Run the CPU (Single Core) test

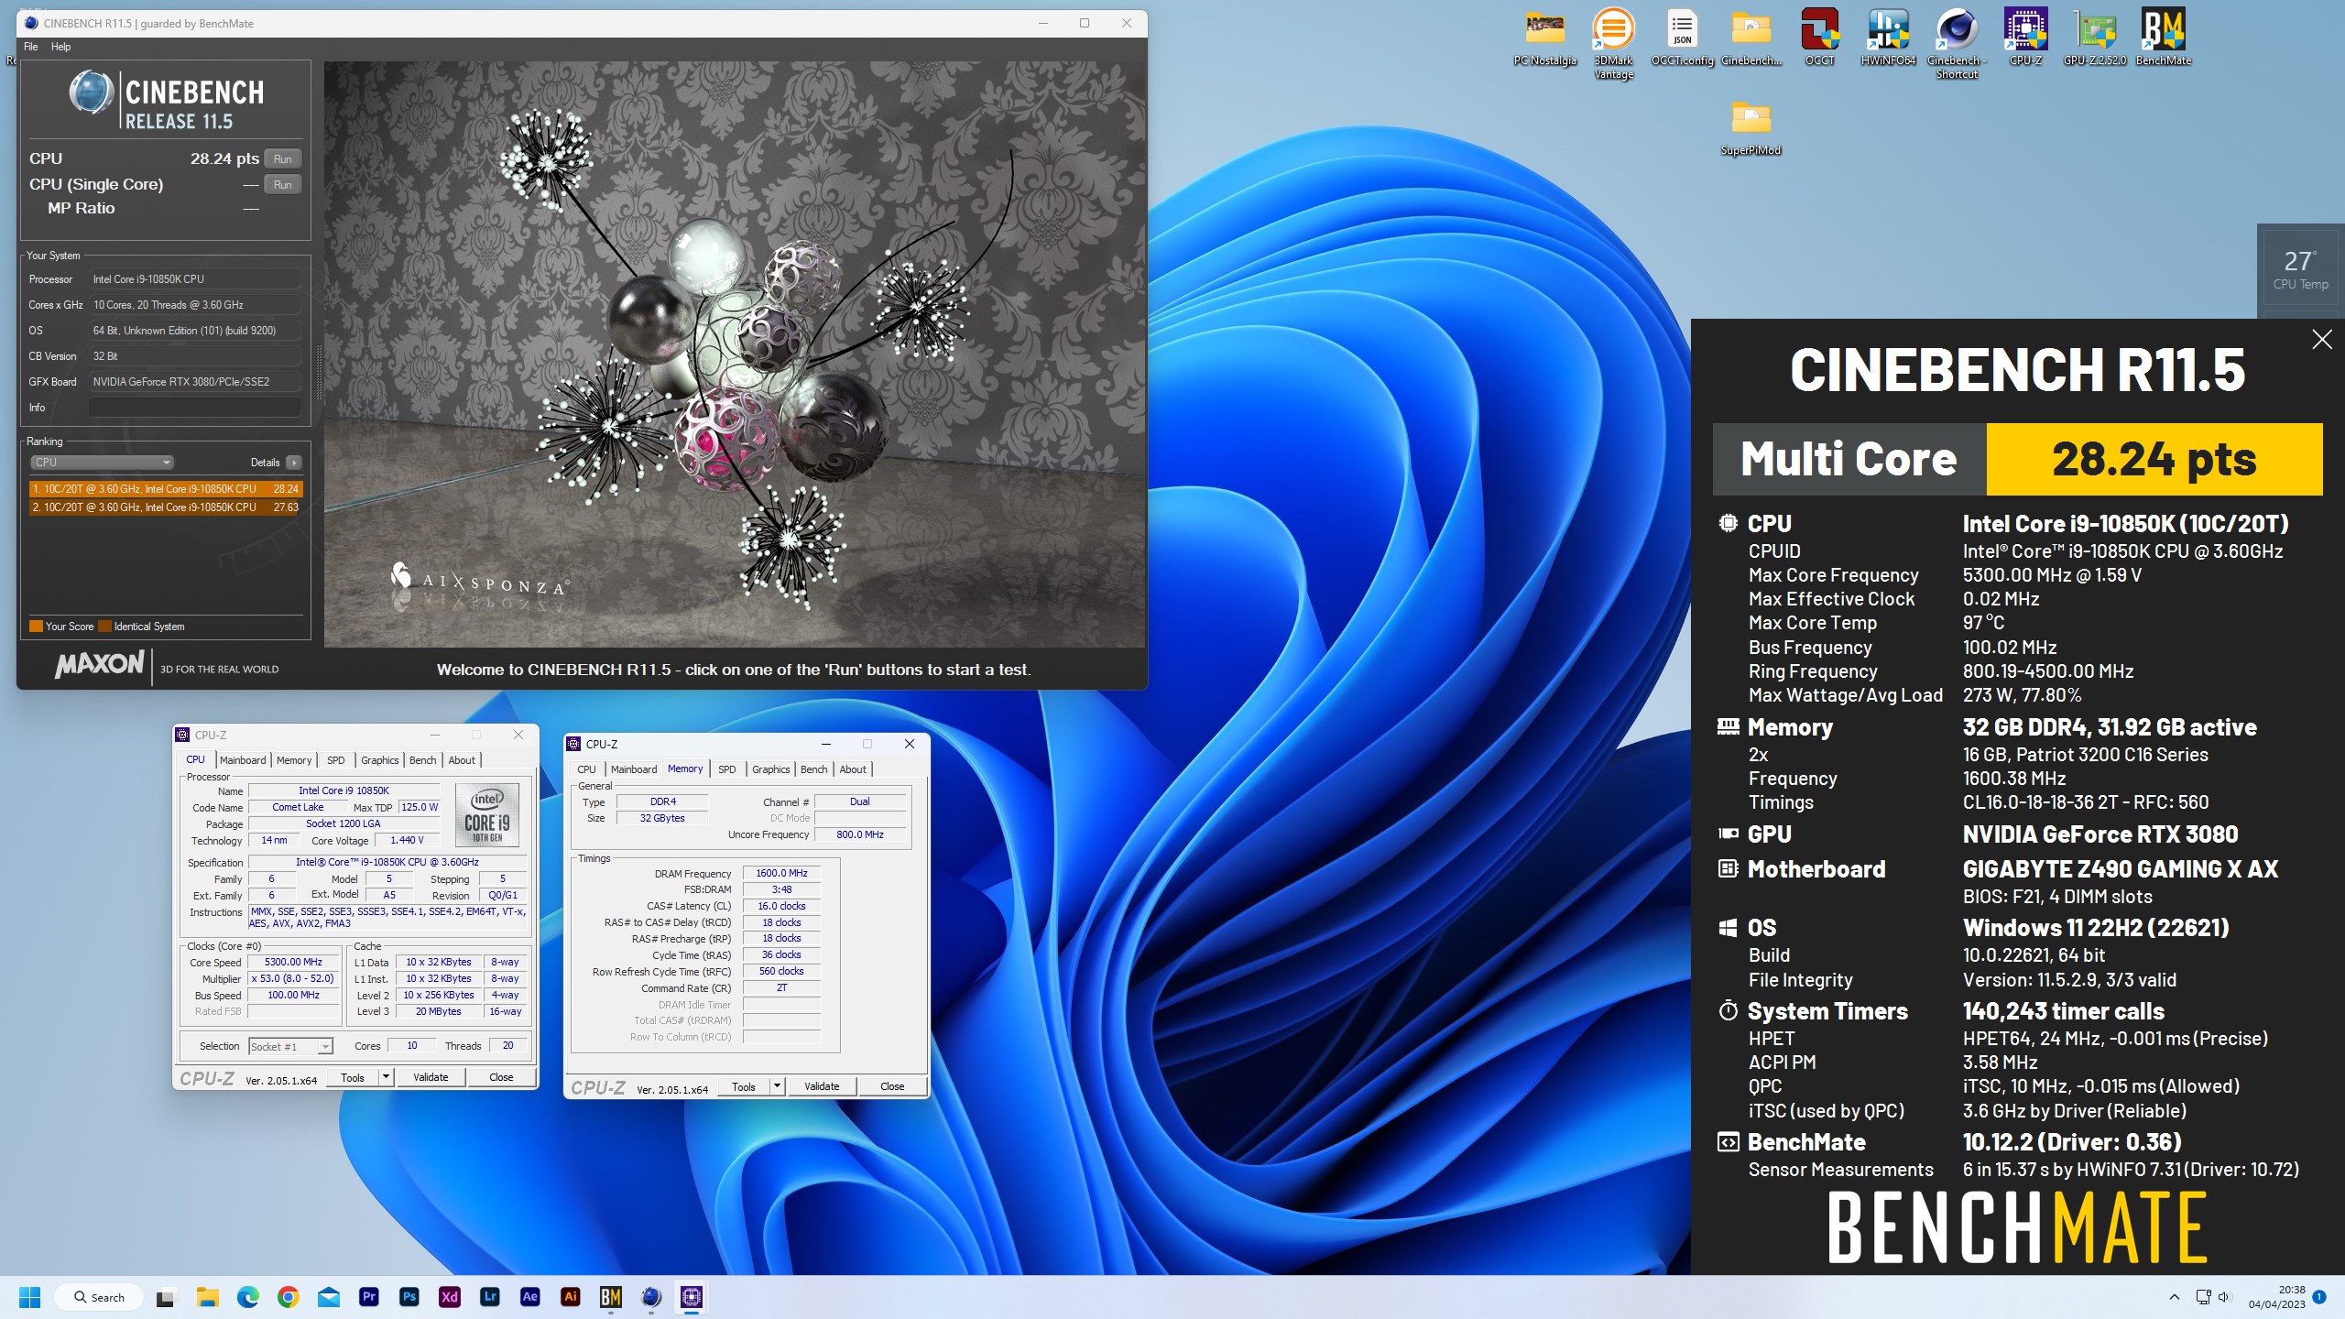283,184
